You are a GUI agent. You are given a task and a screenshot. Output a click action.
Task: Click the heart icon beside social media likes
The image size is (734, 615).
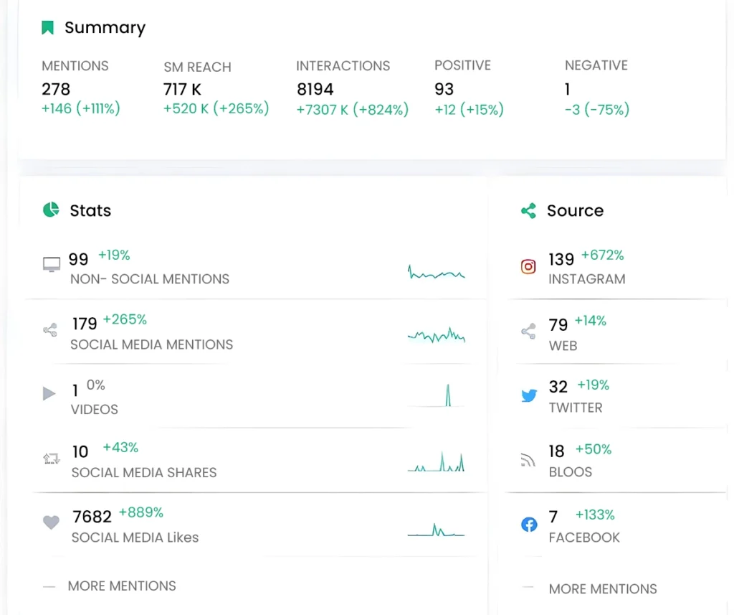pos(51,523)
